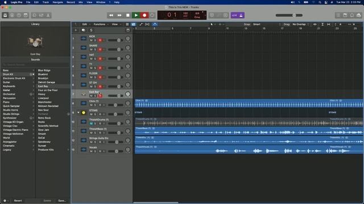The height and width of the screenshot is (204, 364).
Task: Select the SoCal drum kit patch
Action: pos(42,138)
